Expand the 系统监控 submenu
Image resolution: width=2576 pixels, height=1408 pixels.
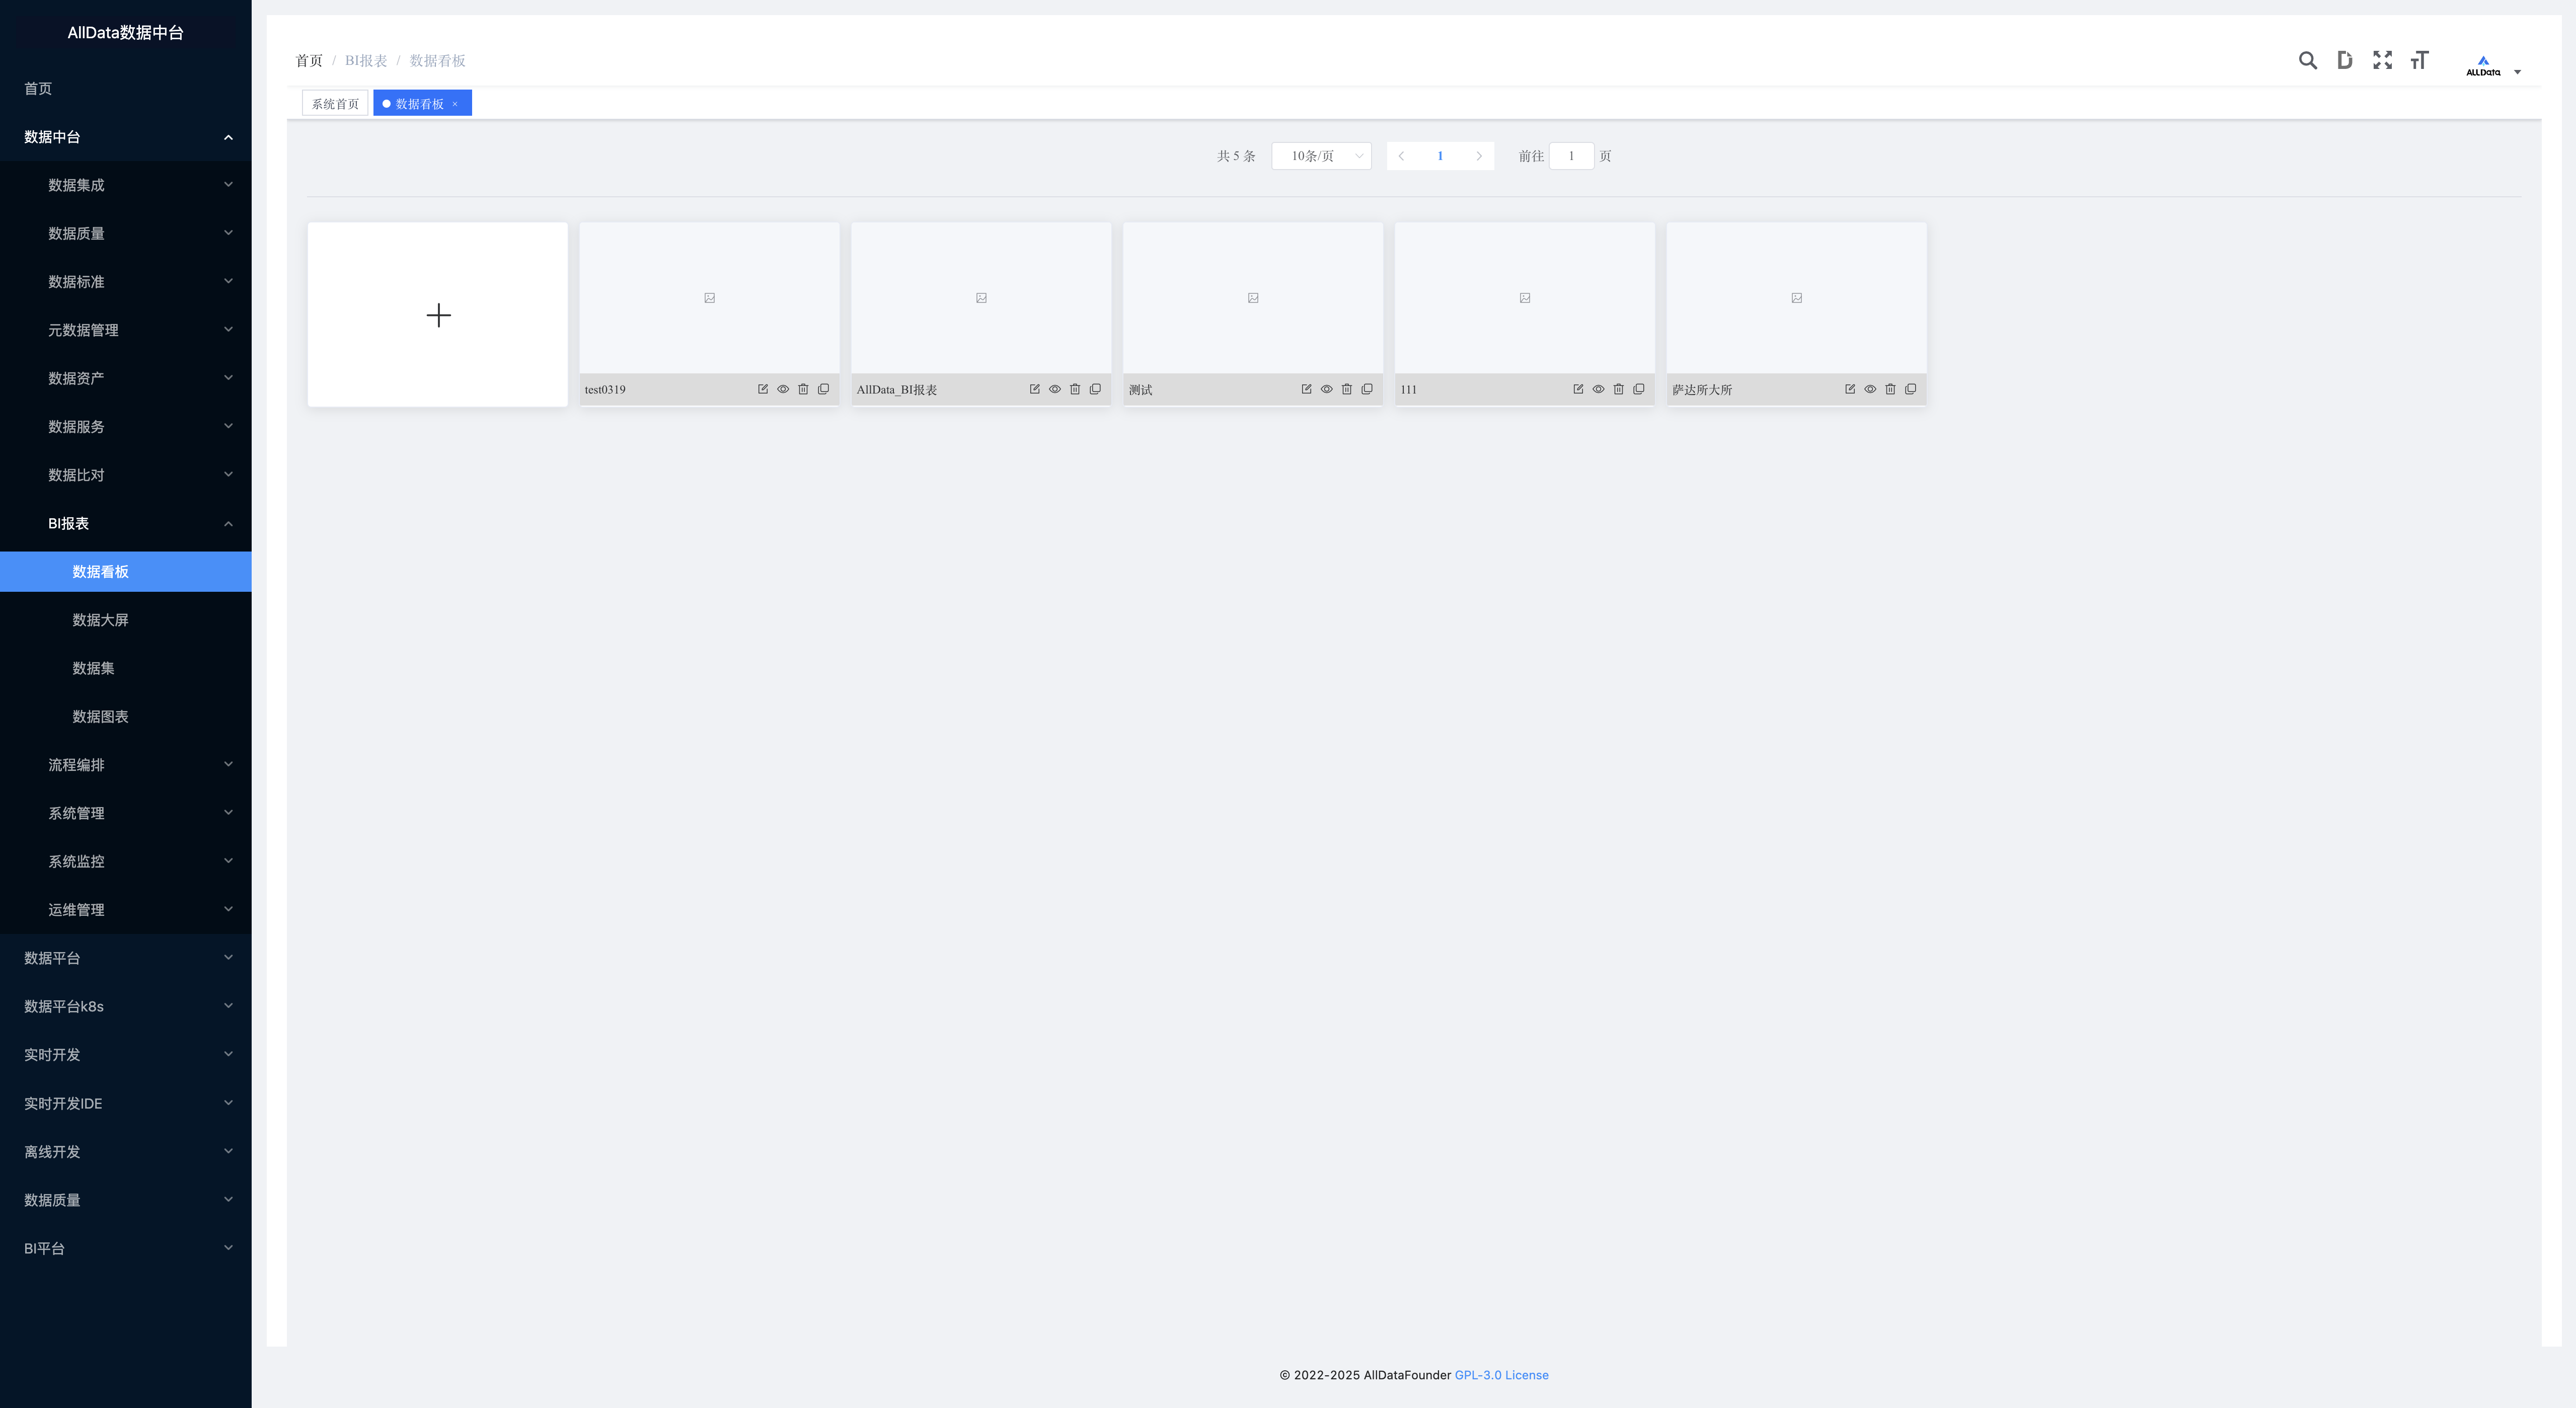click(126, 861)
